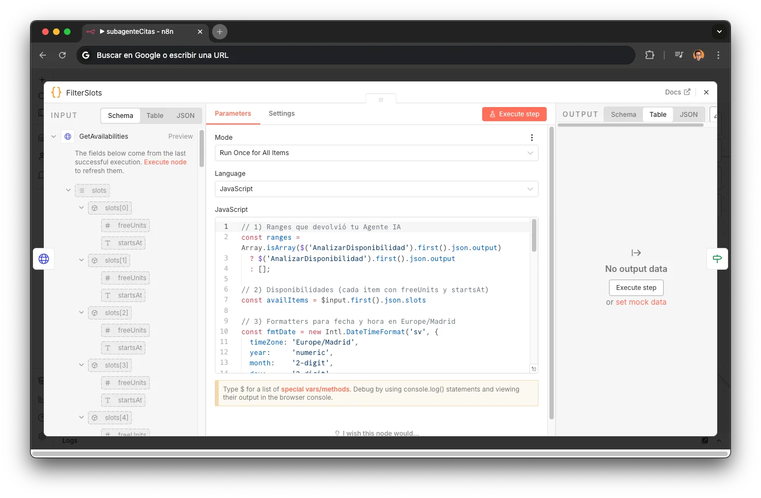This screenshot has height=498, width=761.
Task: Open the Mode dropdown Run Once for All Items
Action: click(376, 153)
